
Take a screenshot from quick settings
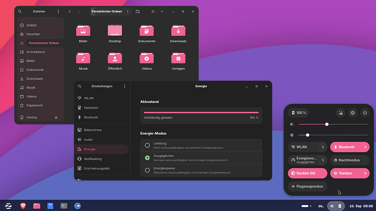[341, 113]
